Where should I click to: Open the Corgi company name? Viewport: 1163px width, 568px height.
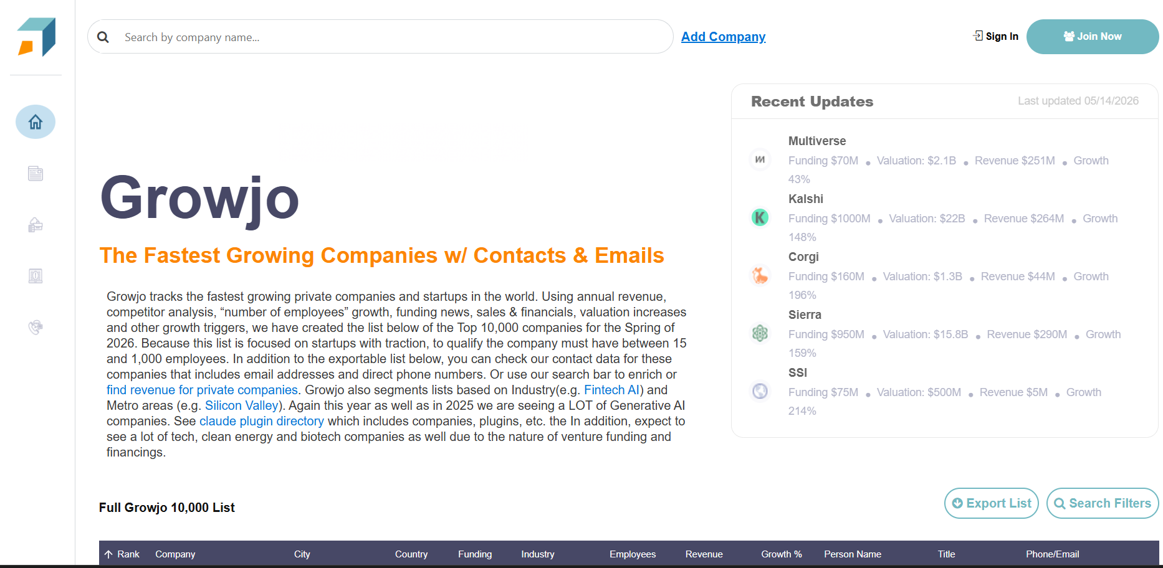pos(803,257)
